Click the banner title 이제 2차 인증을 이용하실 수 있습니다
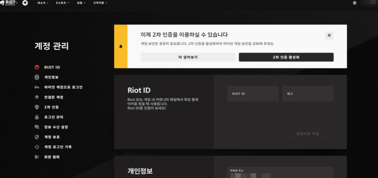 pyautogui.click(x=184, y=35)
